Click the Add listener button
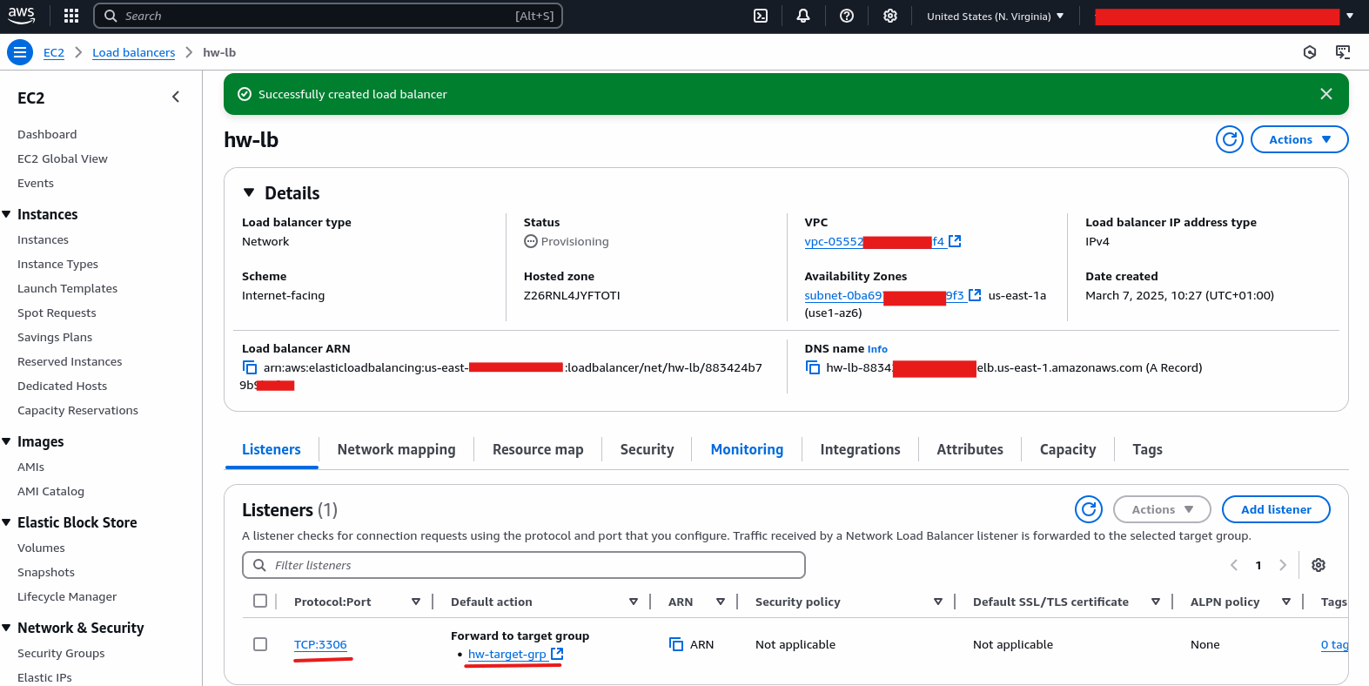The height and width of the screenshot is (686, 1369). (x=1276, y=509)
